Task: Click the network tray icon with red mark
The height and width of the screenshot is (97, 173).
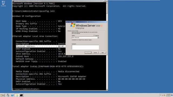Action: pyautogui.click(x=162, y=95)
